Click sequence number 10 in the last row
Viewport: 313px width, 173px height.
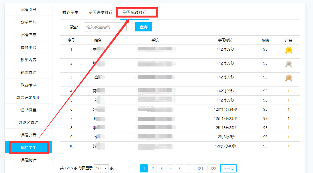pos(71,146)
